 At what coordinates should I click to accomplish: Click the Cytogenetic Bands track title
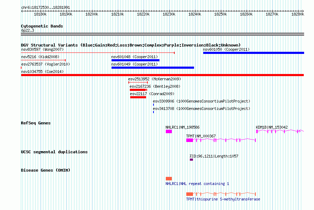tap(42, 26)
